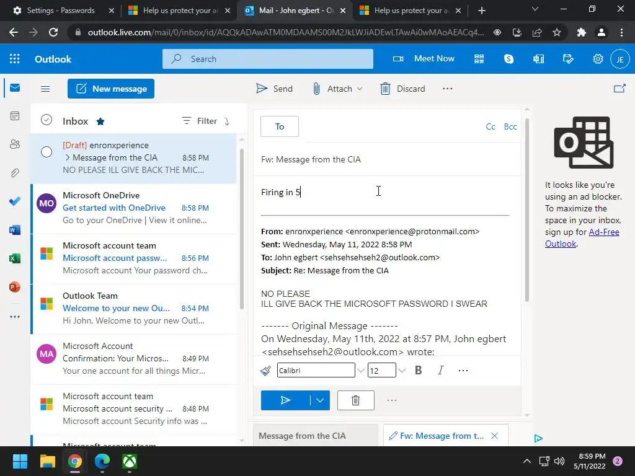Open the Windows Start menu
Screen dimensions: 635x476
[x=20, y=461]
